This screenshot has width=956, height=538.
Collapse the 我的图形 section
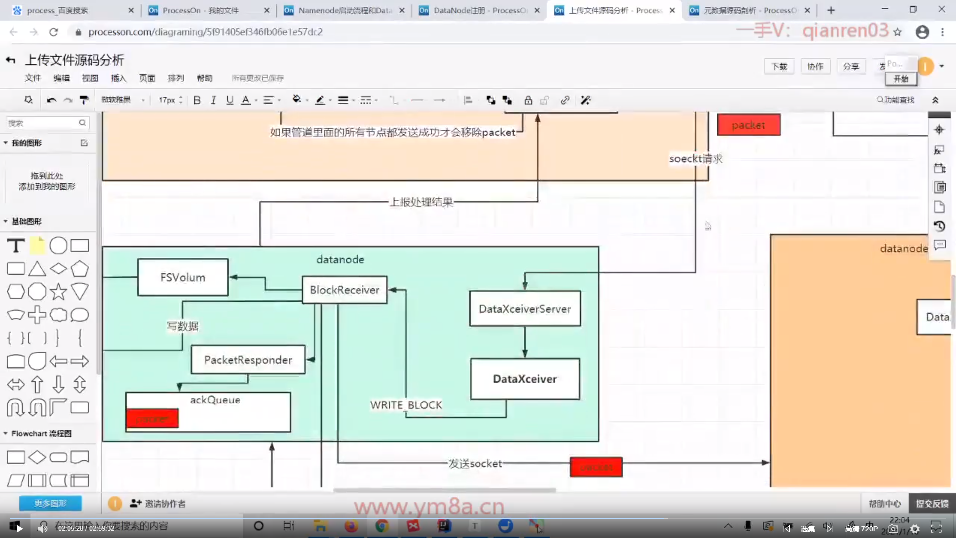pos(6,143)
